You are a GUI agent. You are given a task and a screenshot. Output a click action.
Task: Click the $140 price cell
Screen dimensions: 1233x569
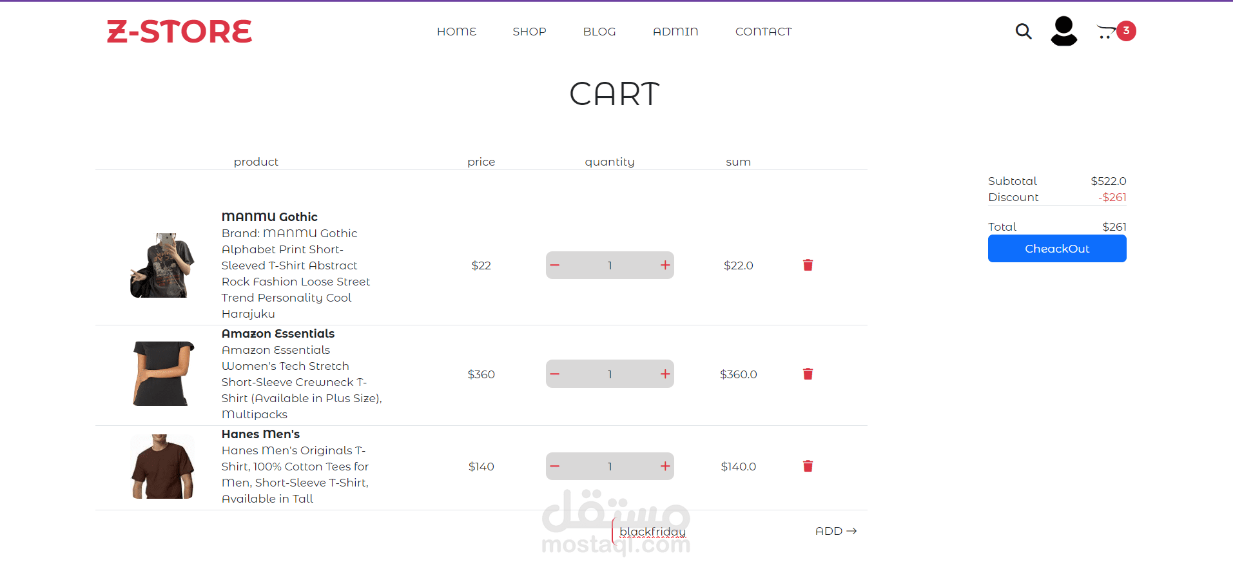tap(481, 467)
